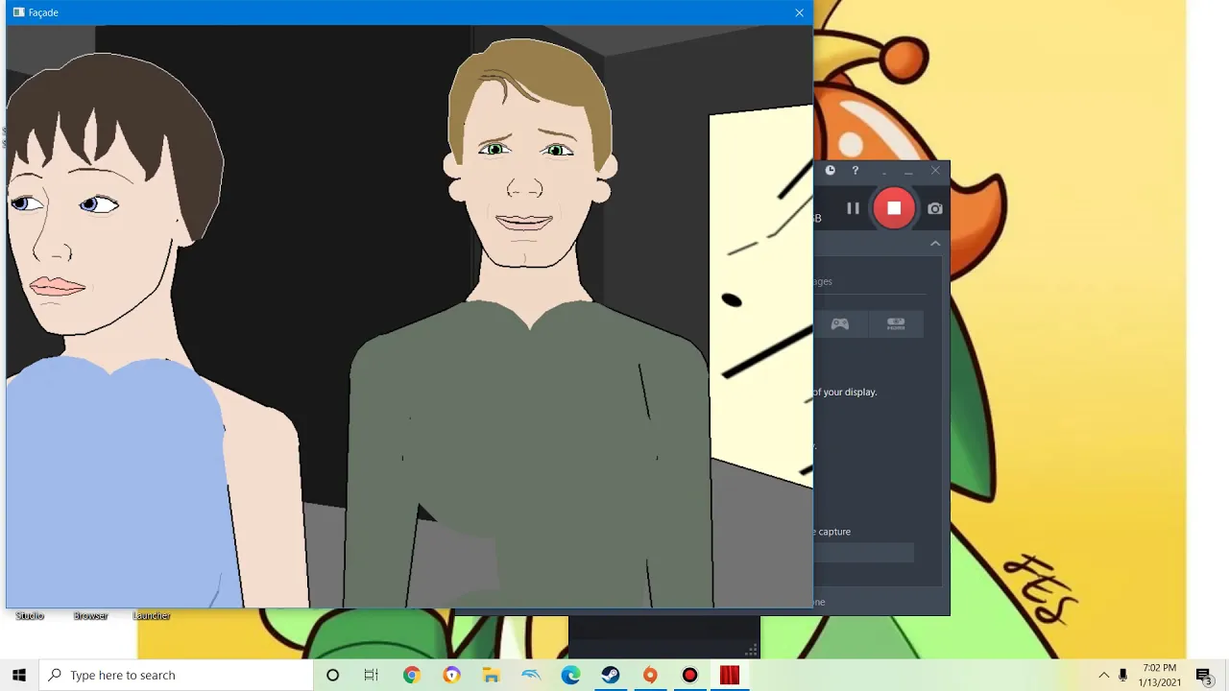
Task: Open the Browser desktop shortcut
Action: coord(90,615)
